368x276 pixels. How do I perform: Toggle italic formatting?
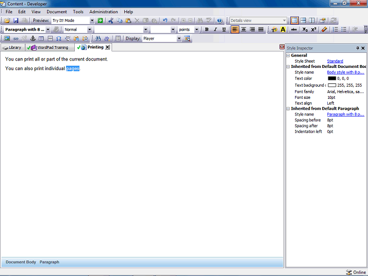[x=215, y=29]
